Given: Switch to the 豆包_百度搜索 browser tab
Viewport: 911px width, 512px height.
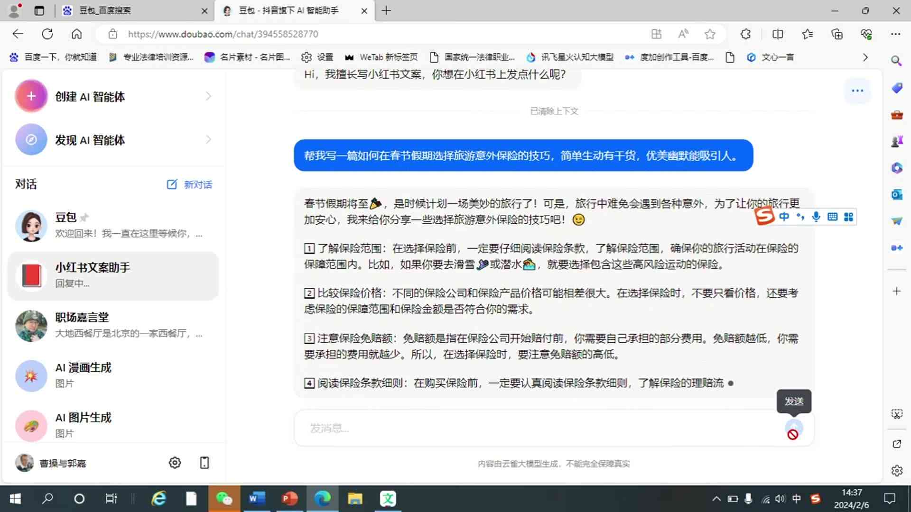Looking at the screenshot, I should coord(135,10).
